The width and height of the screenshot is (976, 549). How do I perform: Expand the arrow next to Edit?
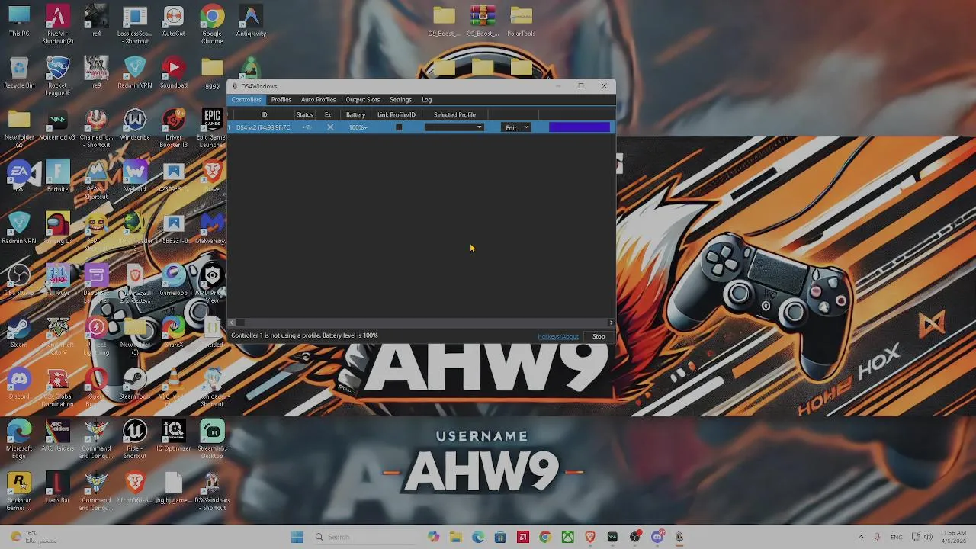526,127
